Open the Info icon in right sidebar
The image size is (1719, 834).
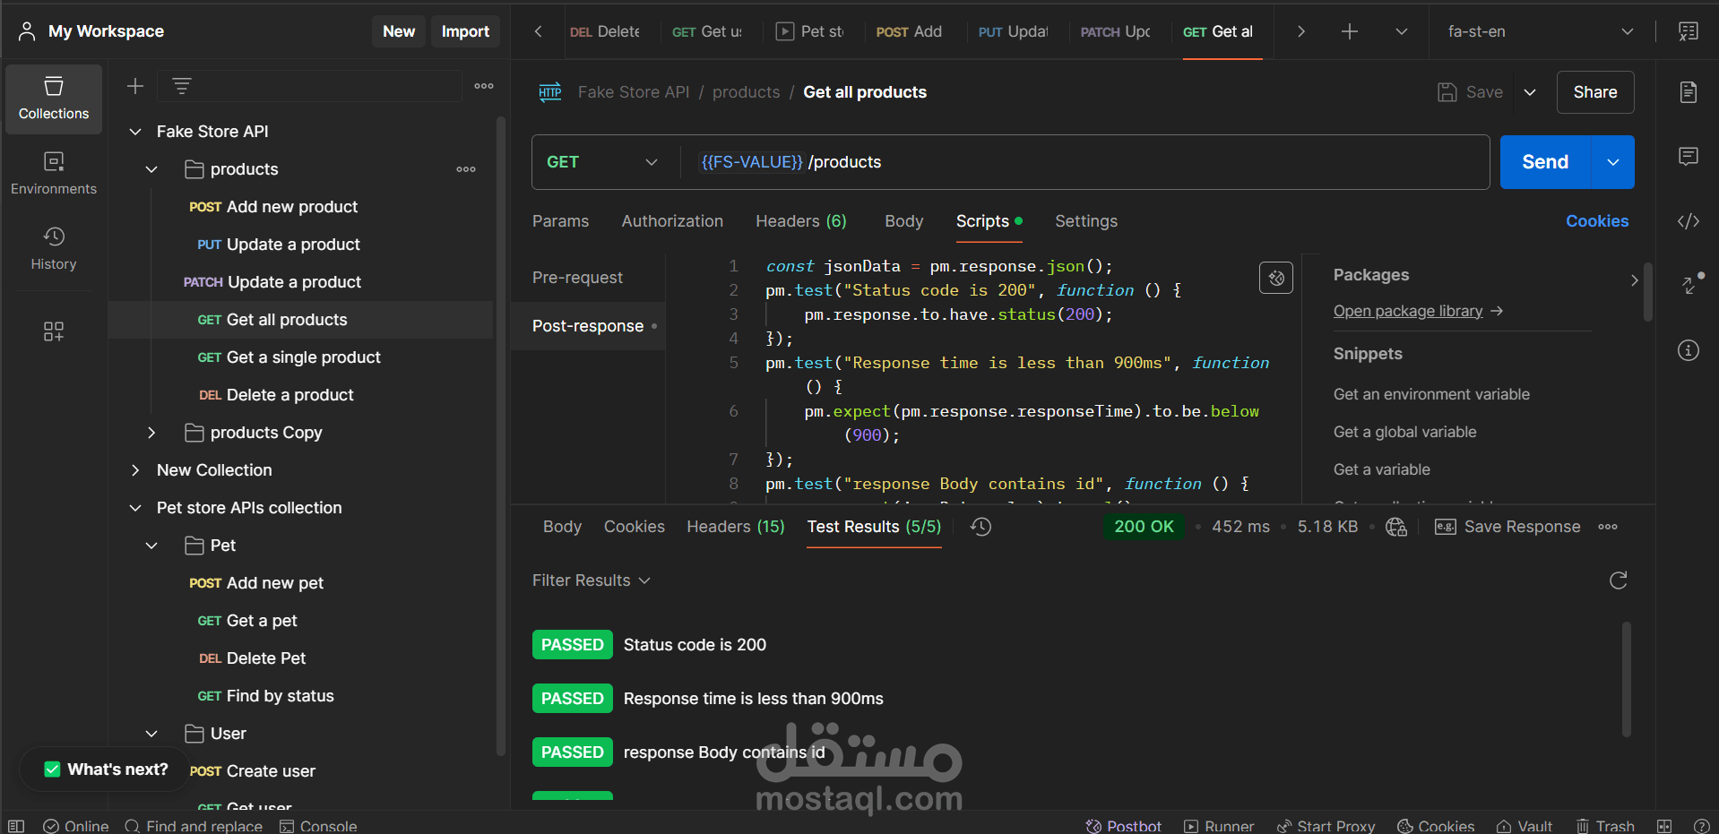(x=1689, y=350)
